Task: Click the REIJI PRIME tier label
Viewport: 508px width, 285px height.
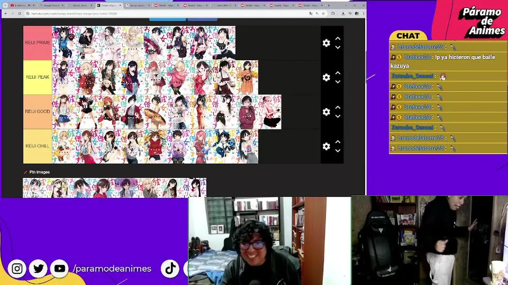Action: pyautogui.click(x=38, y=43)
